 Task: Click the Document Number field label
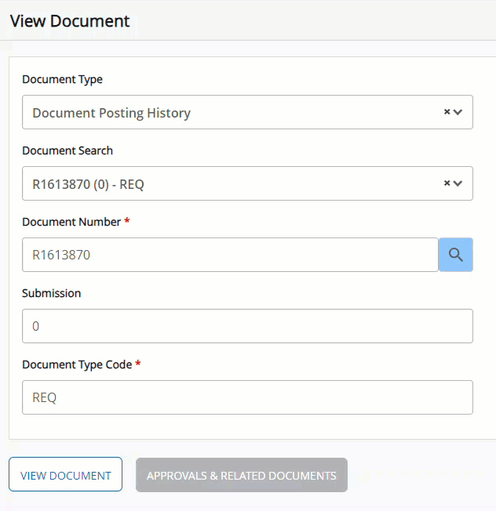pos(71,222)
